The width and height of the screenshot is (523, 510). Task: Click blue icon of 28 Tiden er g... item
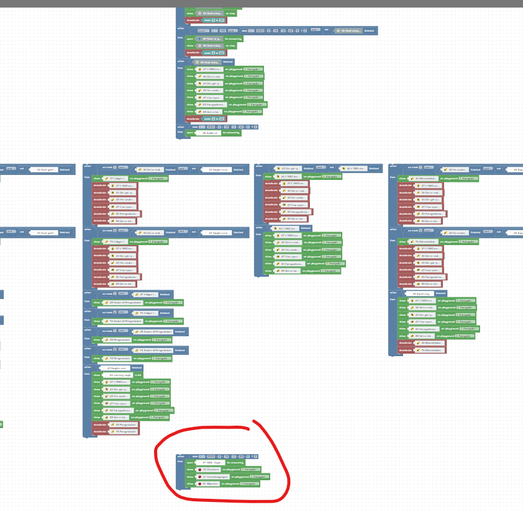coord(200,39)
